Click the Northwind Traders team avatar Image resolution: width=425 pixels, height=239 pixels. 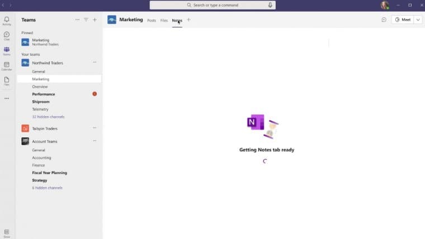click(25, 63)
